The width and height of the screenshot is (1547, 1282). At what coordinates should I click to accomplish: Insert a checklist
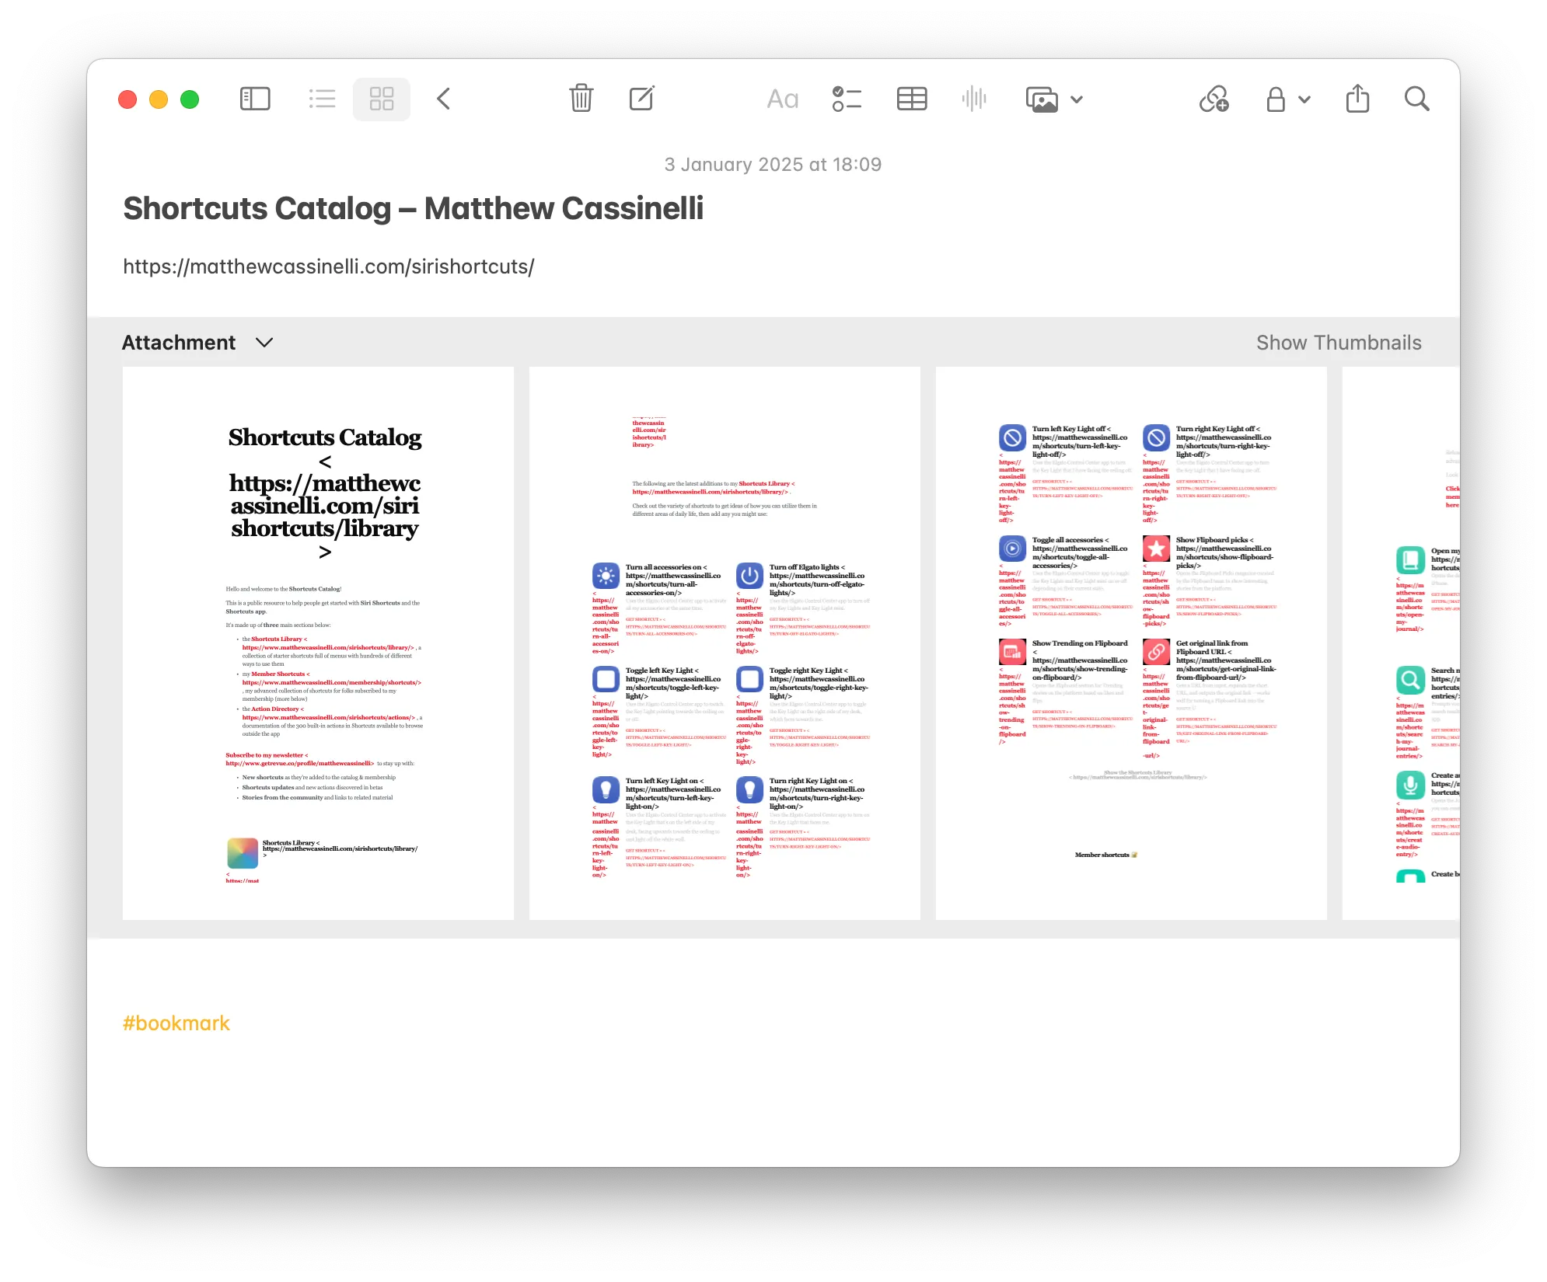847,99
